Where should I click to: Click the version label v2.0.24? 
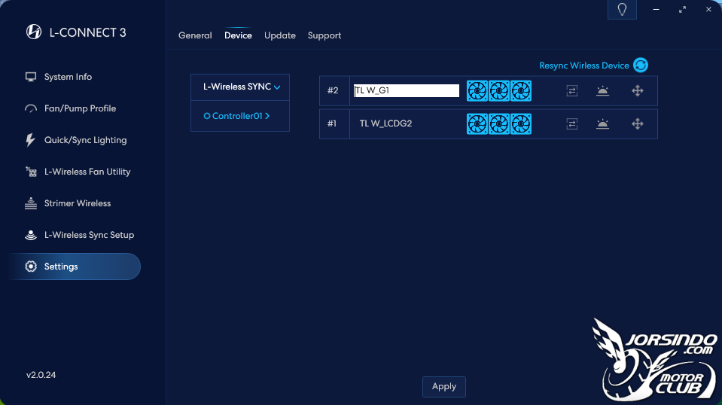coord(41,375)
